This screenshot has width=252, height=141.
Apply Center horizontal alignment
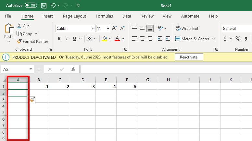[x=142, y=39]
